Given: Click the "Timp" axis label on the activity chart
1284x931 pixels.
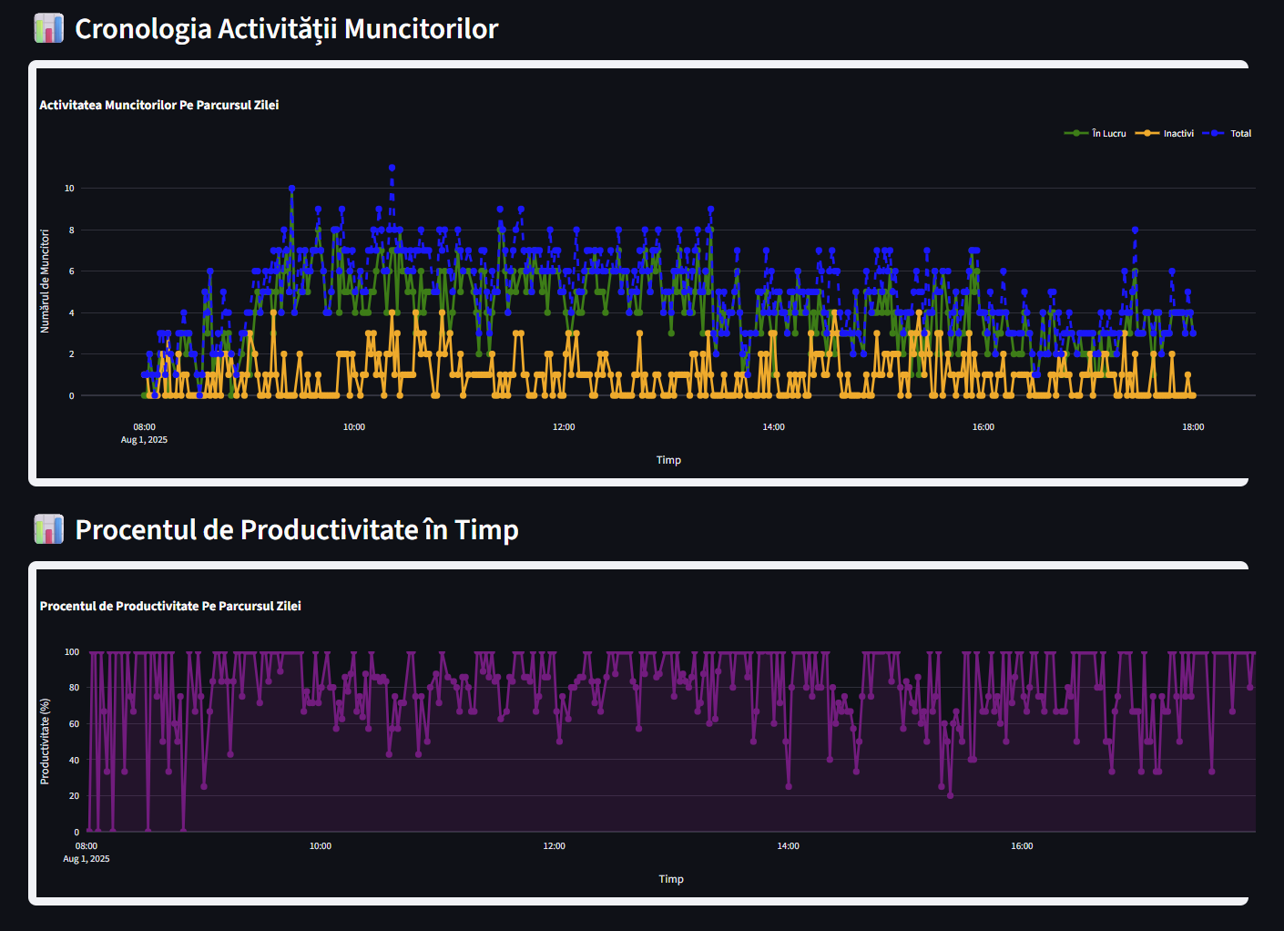Looking at the screenshot, I should 668,459.
